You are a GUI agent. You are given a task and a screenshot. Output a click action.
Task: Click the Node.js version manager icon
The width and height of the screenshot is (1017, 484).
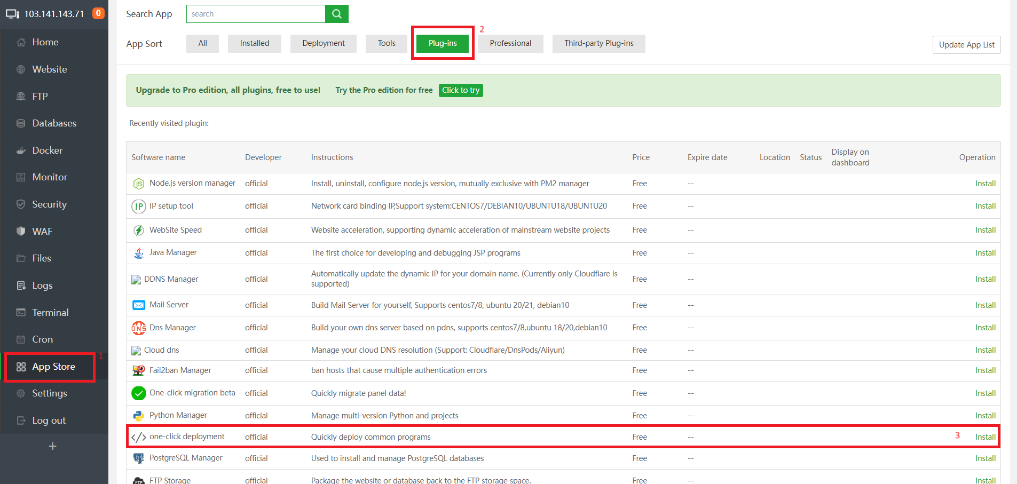[x=138, y=184]
